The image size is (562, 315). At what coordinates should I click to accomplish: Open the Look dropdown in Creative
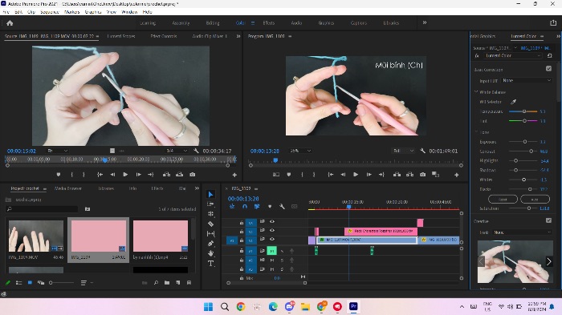point(522,232)
